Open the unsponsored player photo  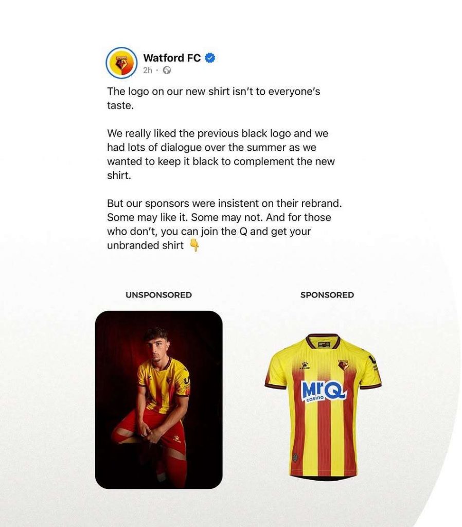159,399
